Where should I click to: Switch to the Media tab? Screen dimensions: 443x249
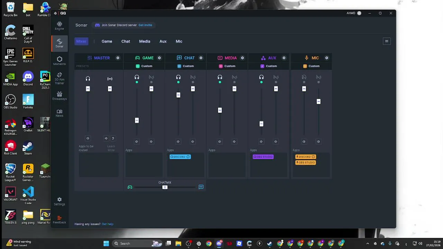pyautogui.click(x=145, y=41)
